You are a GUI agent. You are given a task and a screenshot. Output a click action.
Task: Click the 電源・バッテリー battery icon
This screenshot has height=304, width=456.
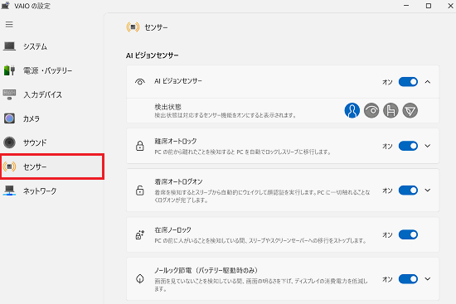click(9, 70)
